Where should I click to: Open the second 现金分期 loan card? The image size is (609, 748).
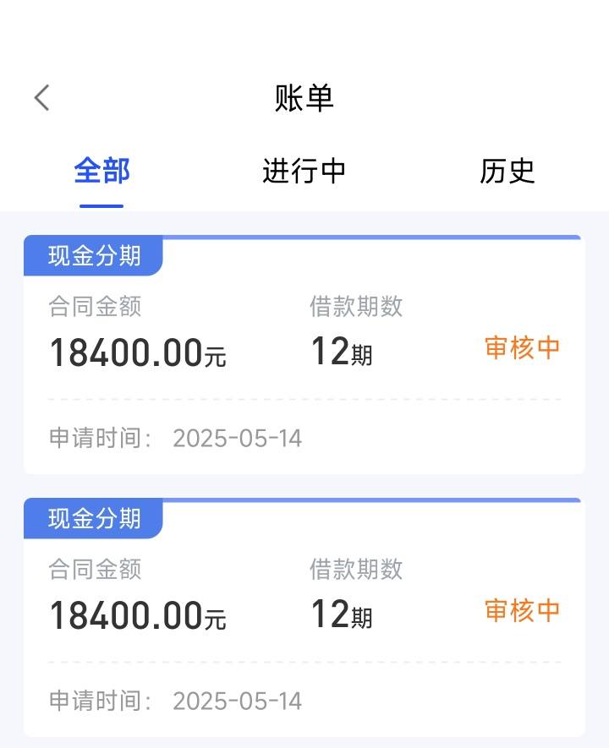pos(304,617)
